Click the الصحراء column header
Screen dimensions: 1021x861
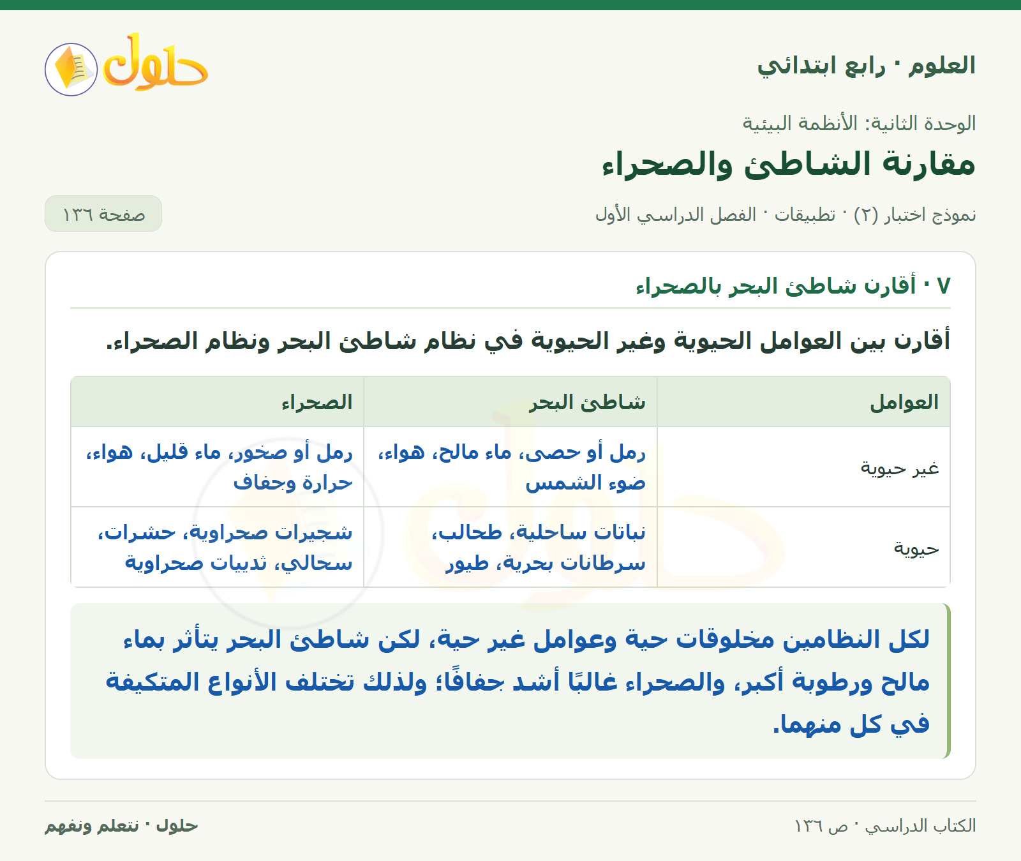[218, 402]
